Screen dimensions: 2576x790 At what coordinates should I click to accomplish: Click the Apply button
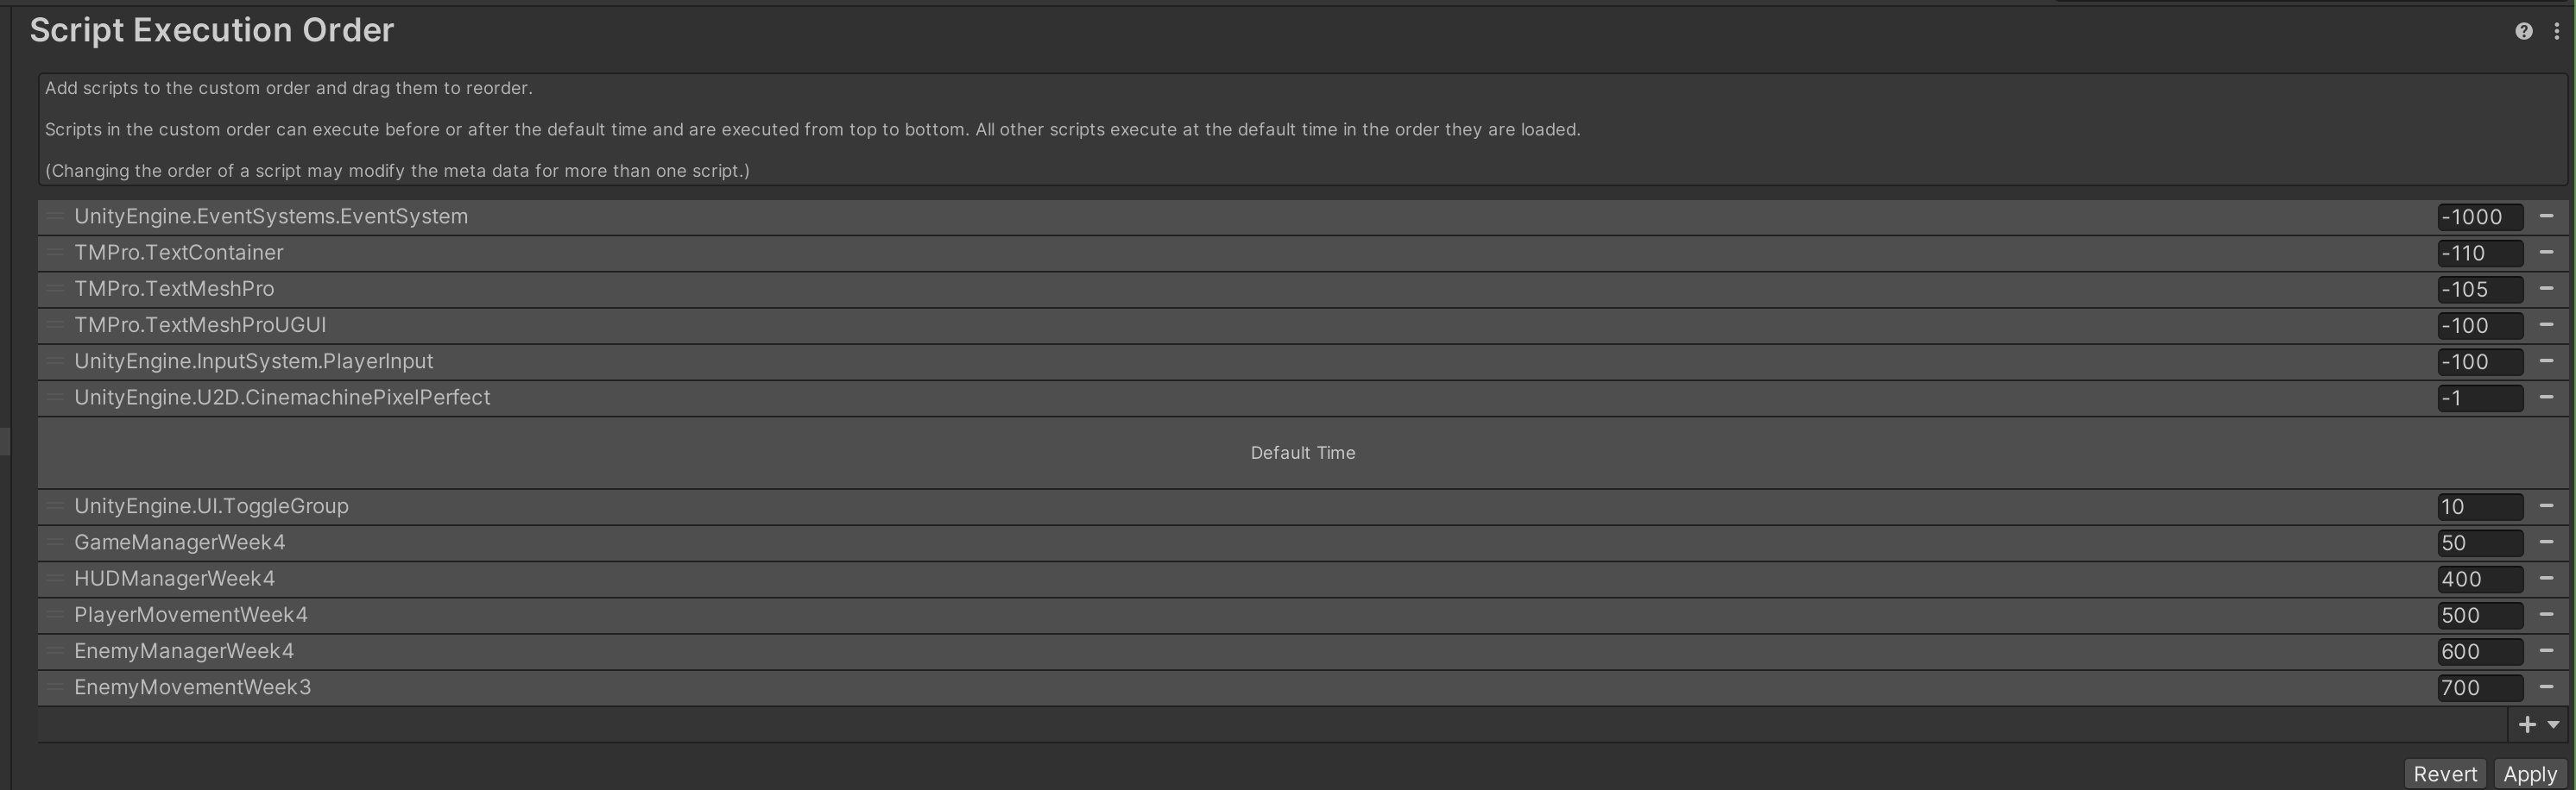[2530, 774]
